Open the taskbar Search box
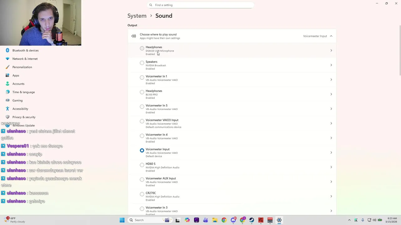Viewport: 401px width, 225px height. click(x=149, y=220)
